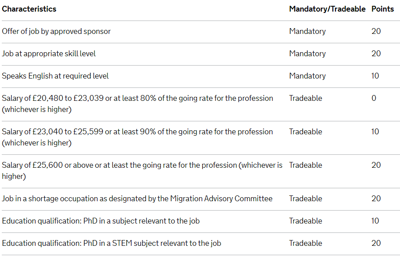The image size is (400, 261).
Task: Click Mandatory in the skill level row
Action: tap(307, 54)
